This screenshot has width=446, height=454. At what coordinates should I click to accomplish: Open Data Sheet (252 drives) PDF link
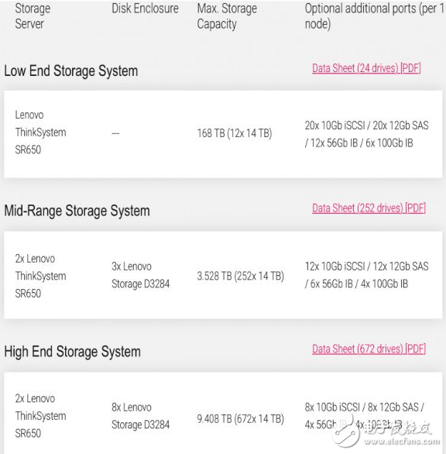[369, 208]
